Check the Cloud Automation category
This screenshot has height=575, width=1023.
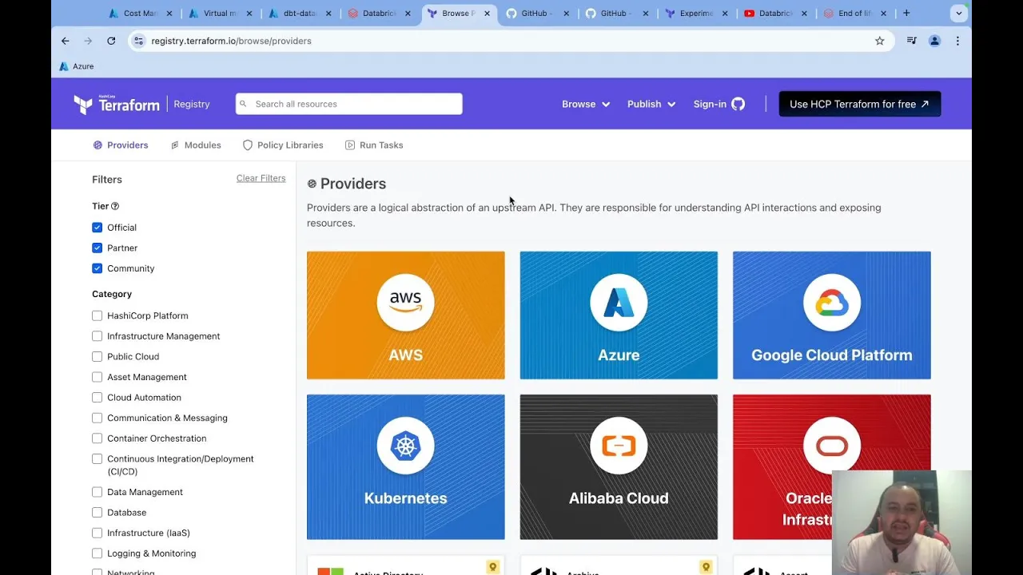[x=97, y=398]
